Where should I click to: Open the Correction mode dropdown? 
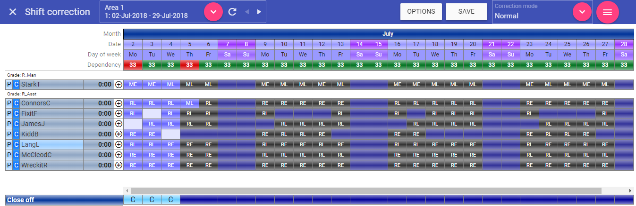[582, 12]
